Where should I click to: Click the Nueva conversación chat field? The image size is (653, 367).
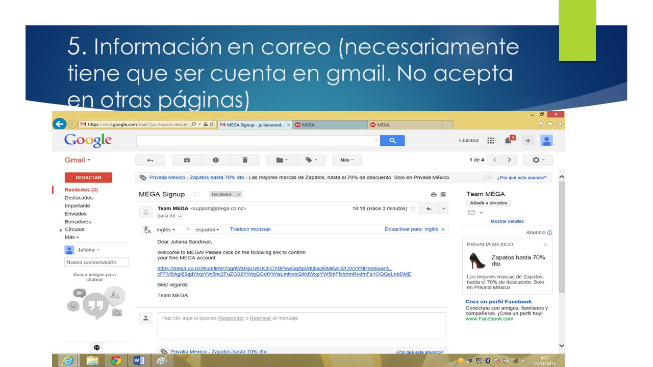(x=97, y=262)
